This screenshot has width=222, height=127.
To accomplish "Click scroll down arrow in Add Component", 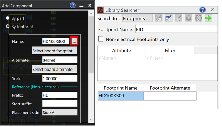I will point(91,120).
